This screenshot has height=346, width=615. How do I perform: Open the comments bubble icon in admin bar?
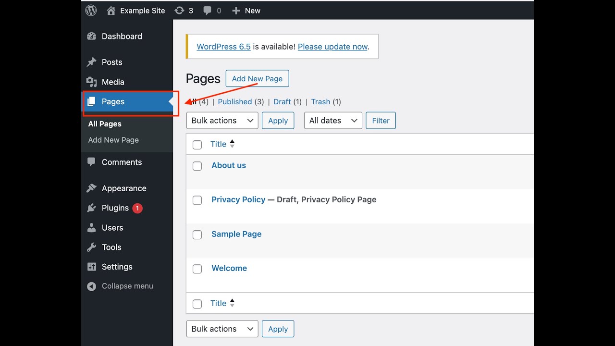[x=207, y=11]
